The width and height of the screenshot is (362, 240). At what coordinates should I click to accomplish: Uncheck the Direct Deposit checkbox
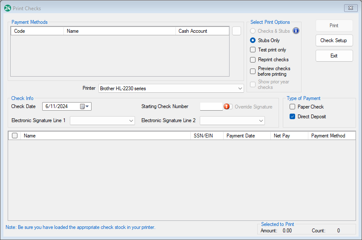(293, 117)
